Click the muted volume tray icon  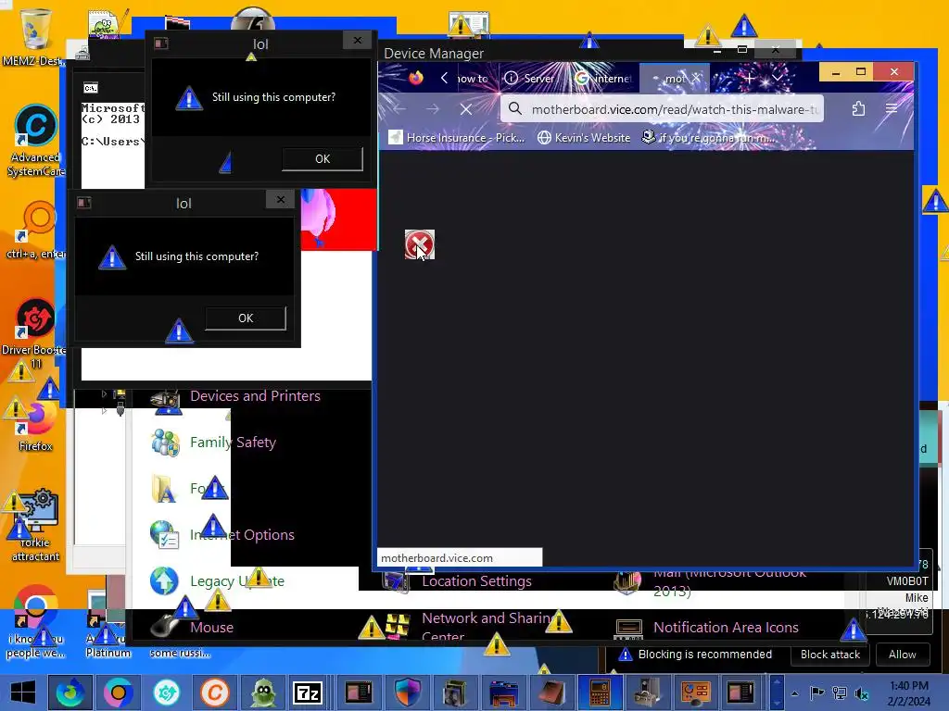pyautogui.click(x=862, y=692)
